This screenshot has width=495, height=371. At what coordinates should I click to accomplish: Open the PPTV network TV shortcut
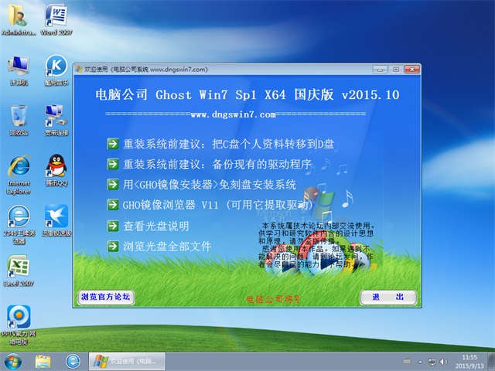[x=19, y=319]
